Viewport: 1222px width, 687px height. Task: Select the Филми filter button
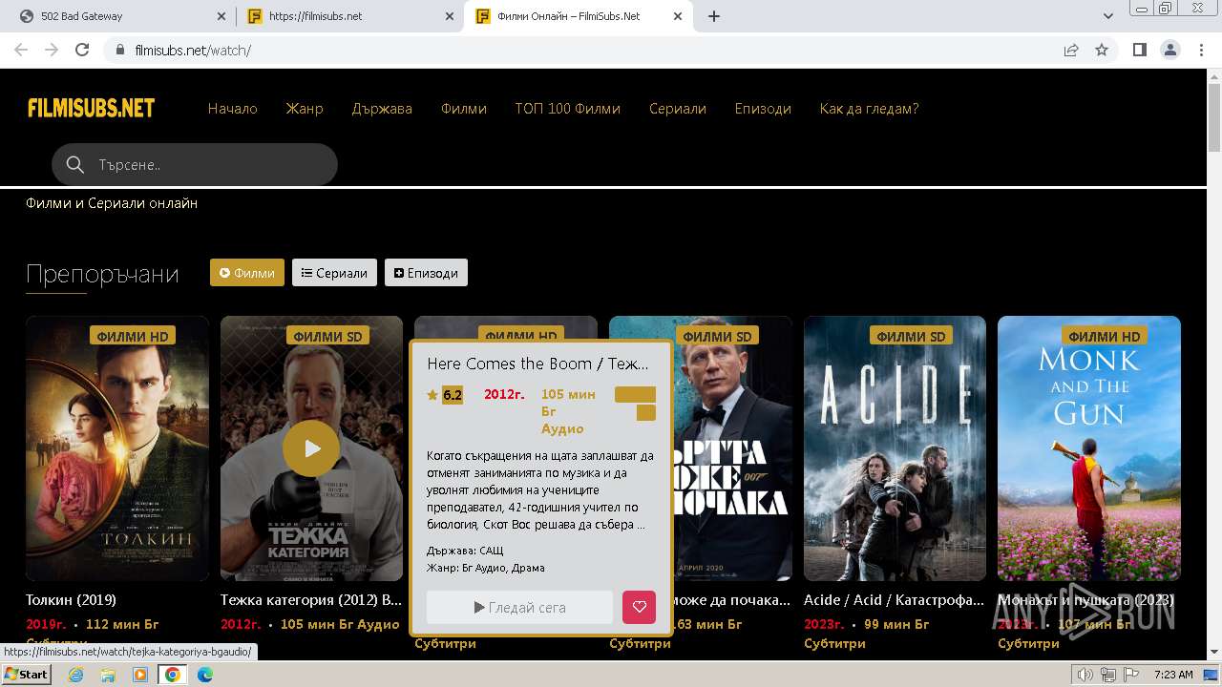(x=247, y=273)
